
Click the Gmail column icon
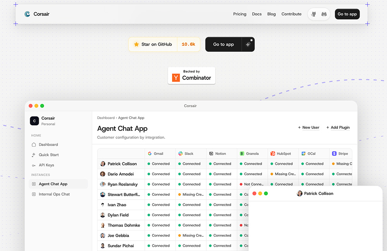149,154
